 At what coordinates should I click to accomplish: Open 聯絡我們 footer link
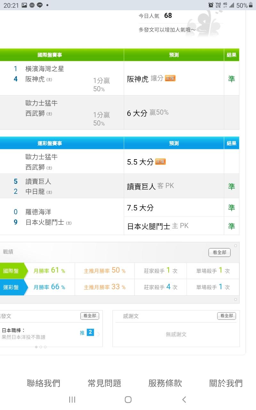point(44,383)
